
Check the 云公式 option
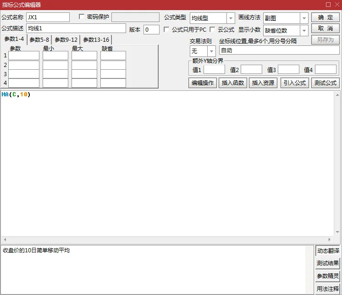point(212,29)
